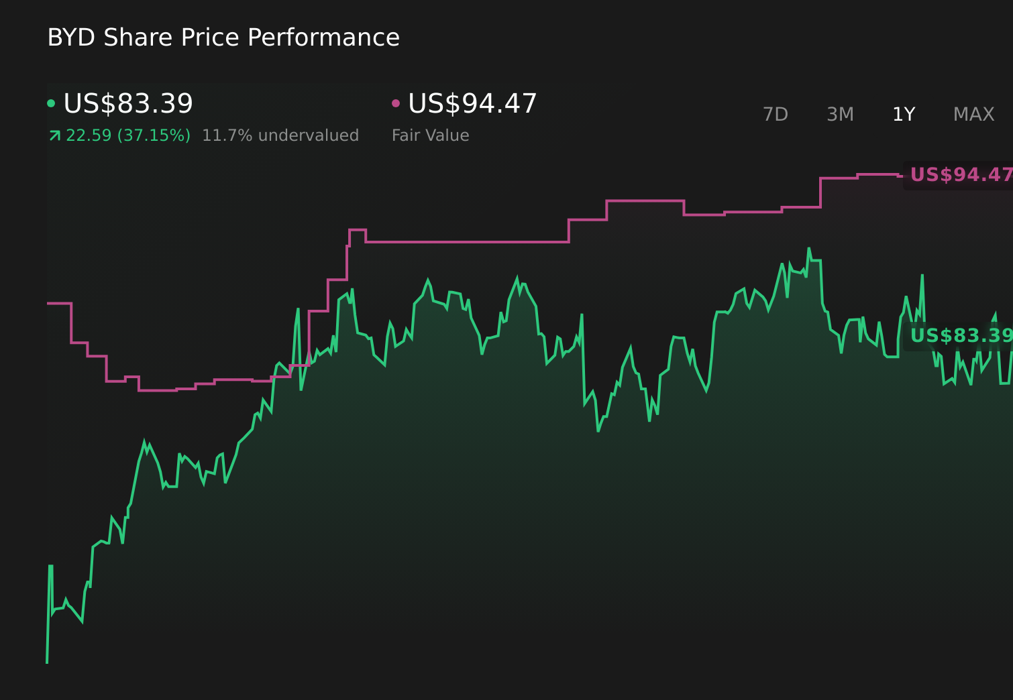Image resolution: width=1013 pixels, height=700 pixels.
Task: Click the 11.7% undervalued label
Action: 280,135
